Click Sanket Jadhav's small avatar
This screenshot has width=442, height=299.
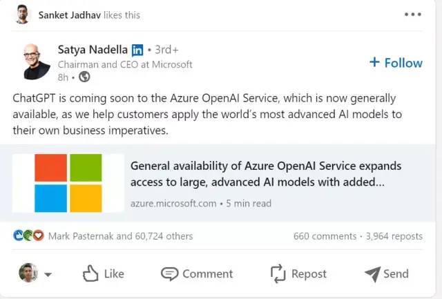[x=22, y=14]
